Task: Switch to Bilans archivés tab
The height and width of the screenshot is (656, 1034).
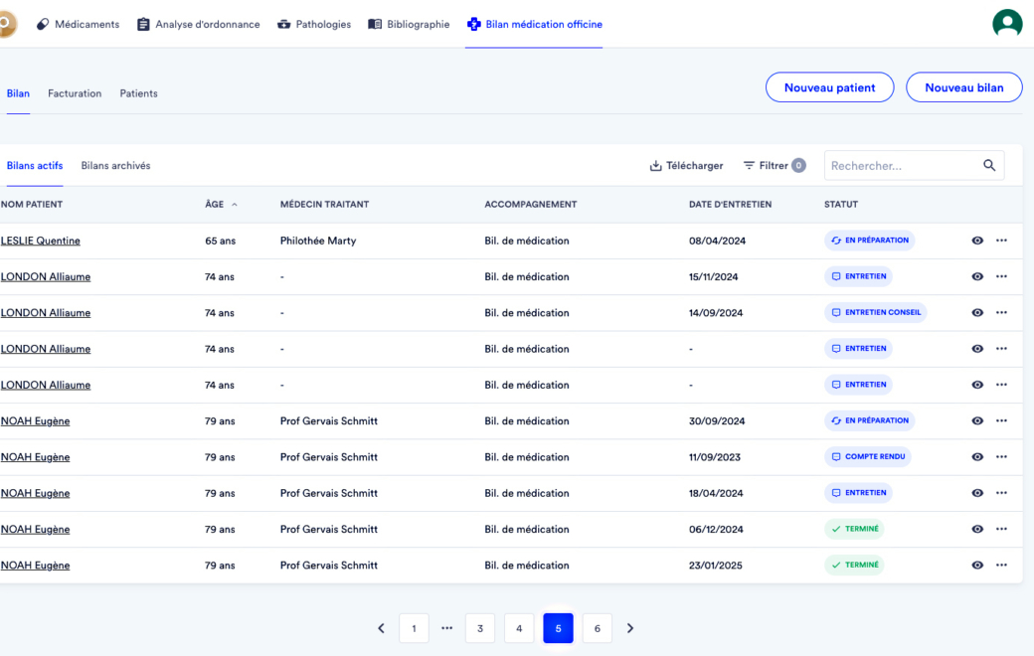Action: (115, 166)
